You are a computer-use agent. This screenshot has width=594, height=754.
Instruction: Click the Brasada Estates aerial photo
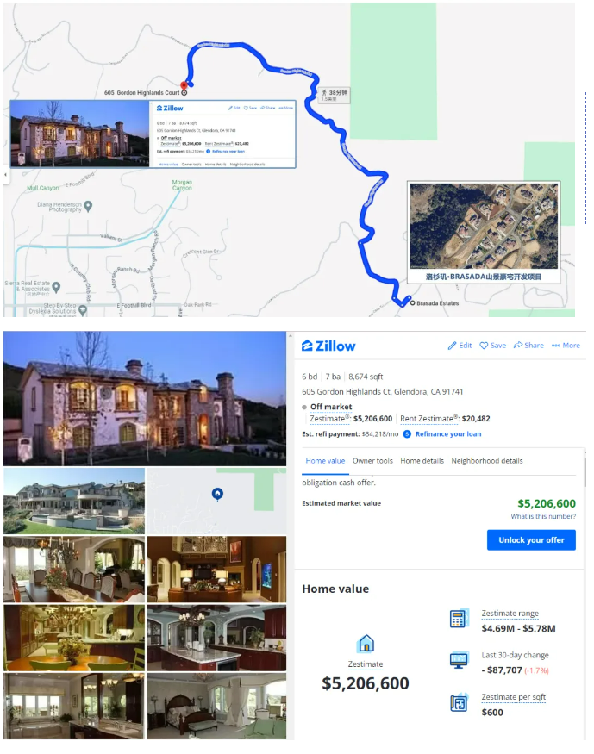(x=484, y=226)
